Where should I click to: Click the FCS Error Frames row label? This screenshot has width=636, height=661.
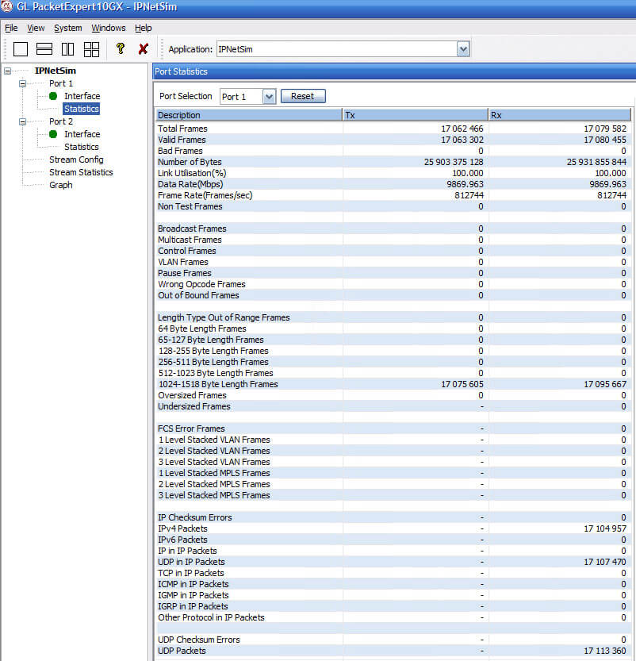(x=191, y=428)
